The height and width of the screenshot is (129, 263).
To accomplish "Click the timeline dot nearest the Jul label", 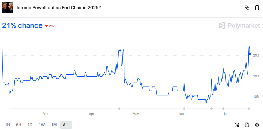I will (223, 109).
